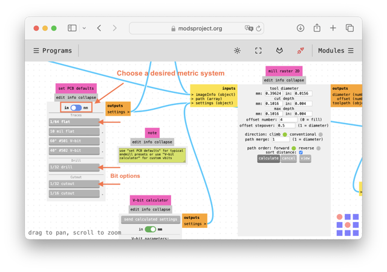The image size is (387, 272).
Task: Open the sidebar options chevron
Action: [x=84, y=28]
